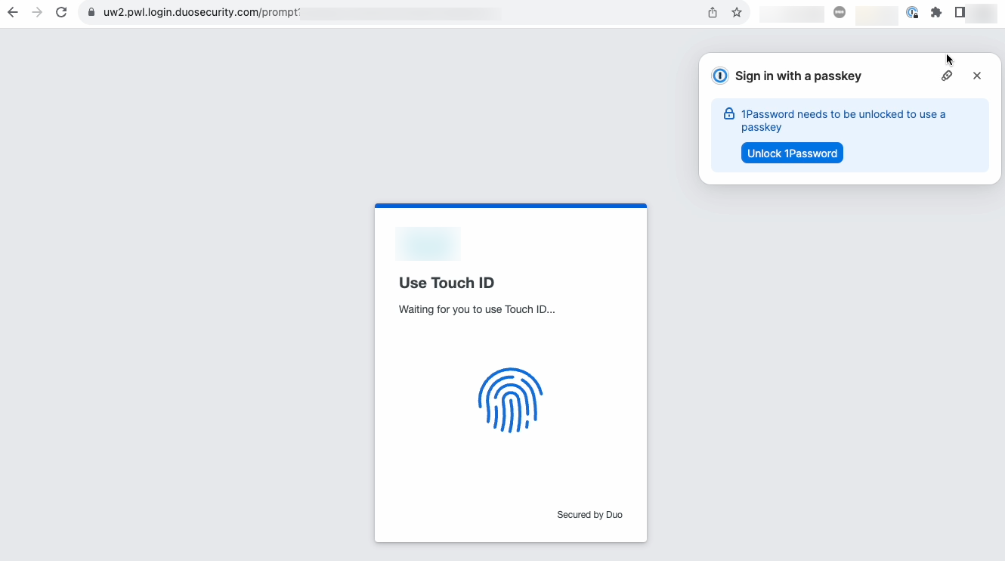This screenshot has height=561, width=1005.
Task: Click the 1Password browser extension icon
Action: (912, 12)
